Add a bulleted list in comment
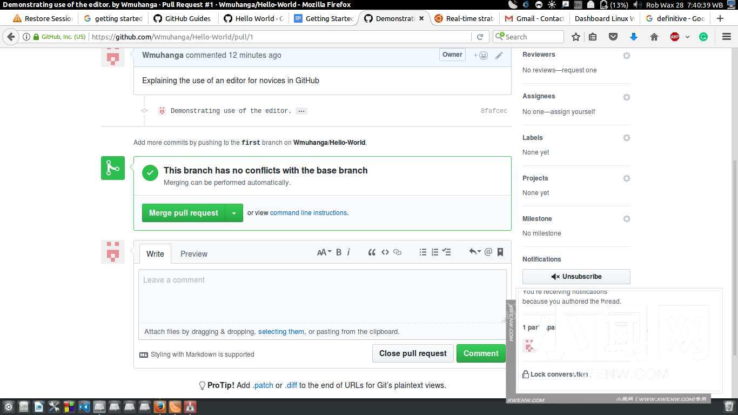 pyautogui.click(x=423, y=252)
